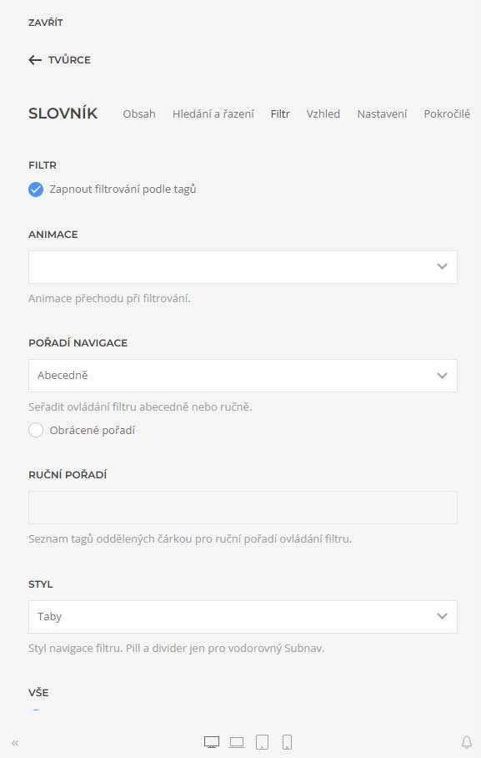The image size is (481, 758).
Task: Switch to Hledání a řazení tab
Action: (x=213, y=114)
